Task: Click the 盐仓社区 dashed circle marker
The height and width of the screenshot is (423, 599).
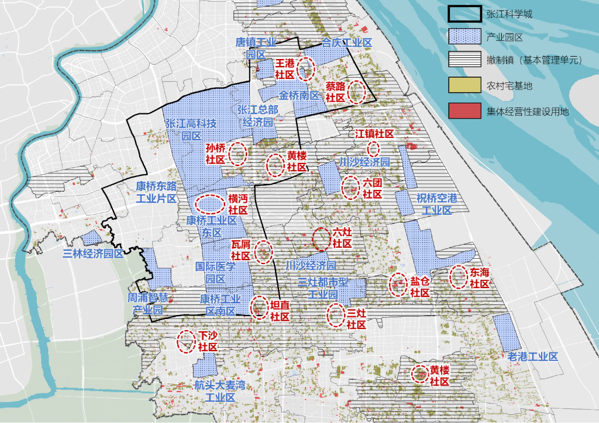Action: coord(398,285)
